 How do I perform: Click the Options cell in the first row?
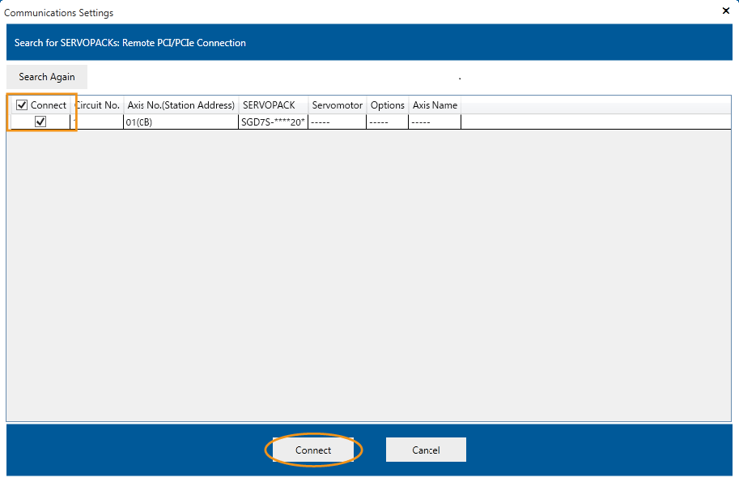(387, 122)
